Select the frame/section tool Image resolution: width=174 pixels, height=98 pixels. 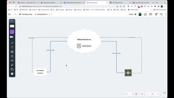(12, 69)
